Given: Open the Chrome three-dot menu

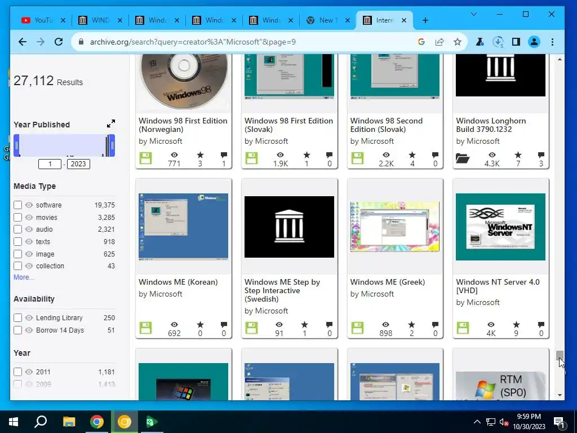Looking at the screenshot, I should point(552,42).
